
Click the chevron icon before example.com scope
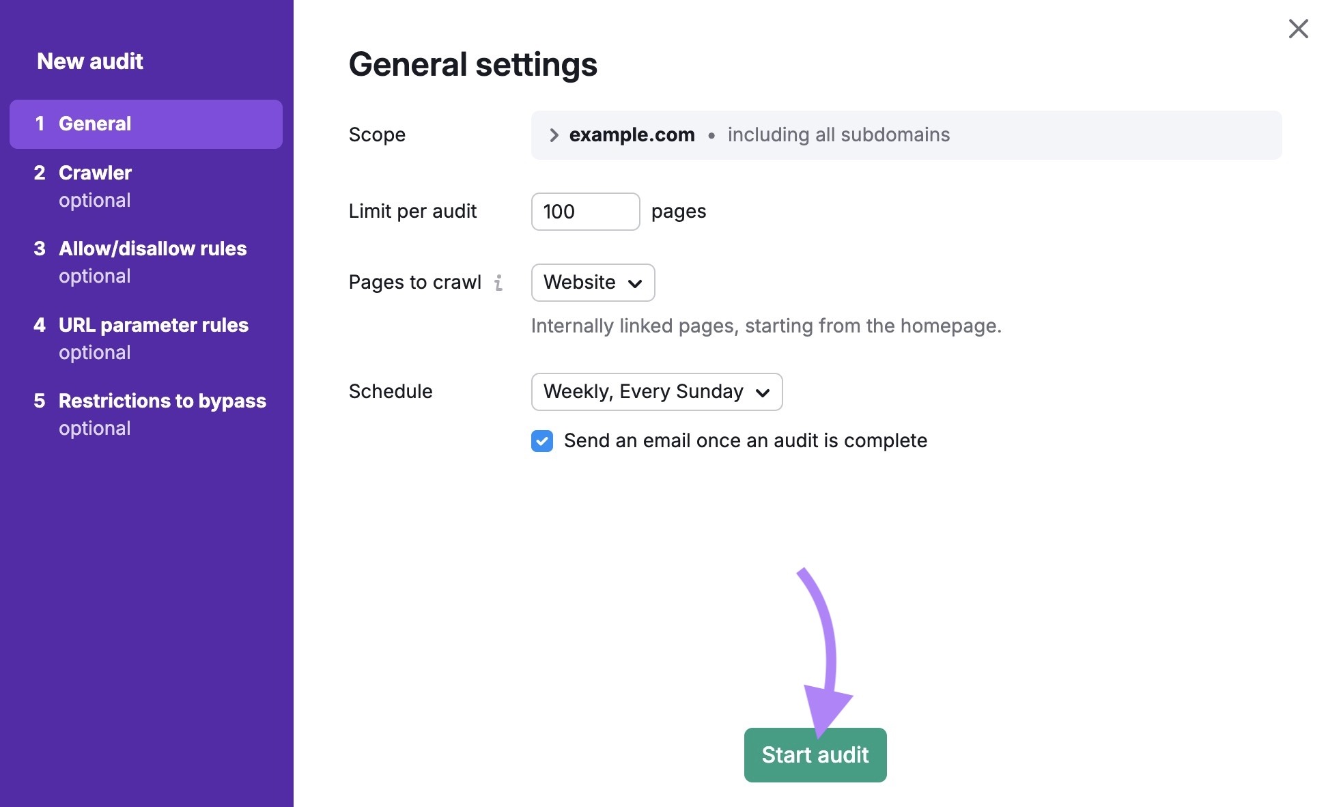(x=553, y=134)
